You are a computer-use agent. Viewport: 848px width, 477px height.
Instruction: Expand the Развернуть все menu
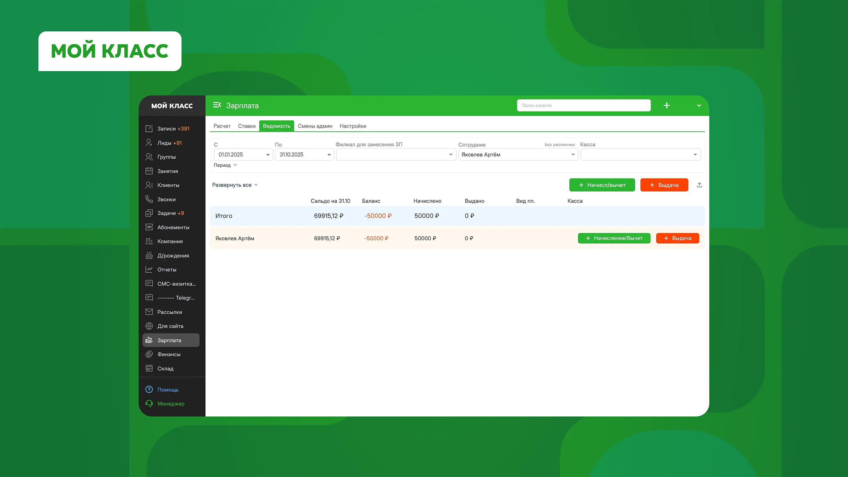pyautogui.click(x=235, y=185)
